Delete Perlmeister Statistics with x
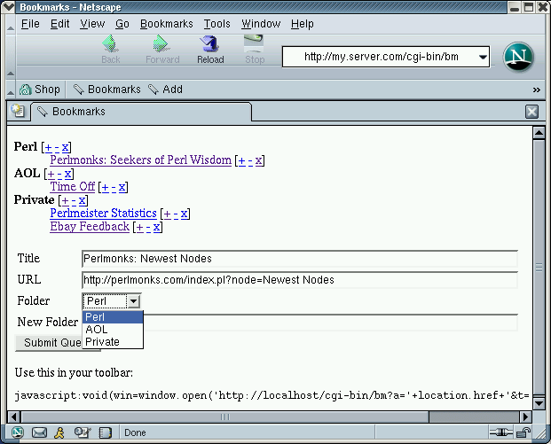The width and height of the screenshot is (551, 444). [185, 214]
